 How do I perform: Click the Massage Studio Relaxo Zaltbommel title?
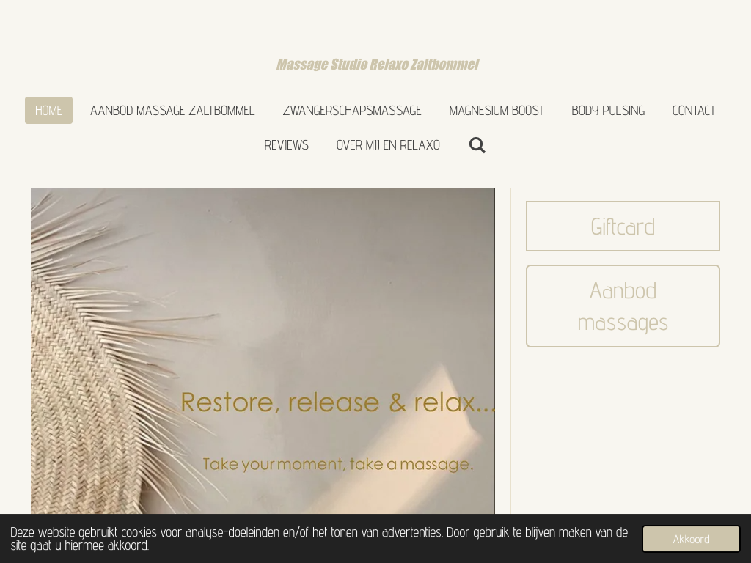(378, 65)
